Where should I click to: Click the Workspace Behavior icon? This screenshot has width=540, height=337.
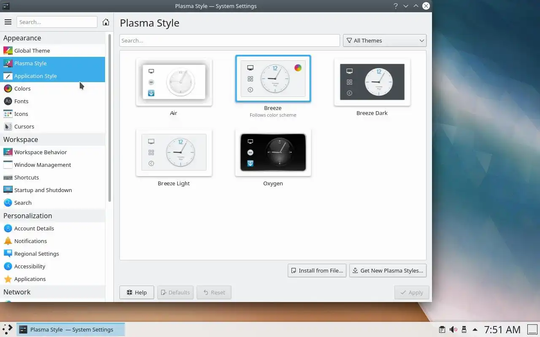[8, 152]
